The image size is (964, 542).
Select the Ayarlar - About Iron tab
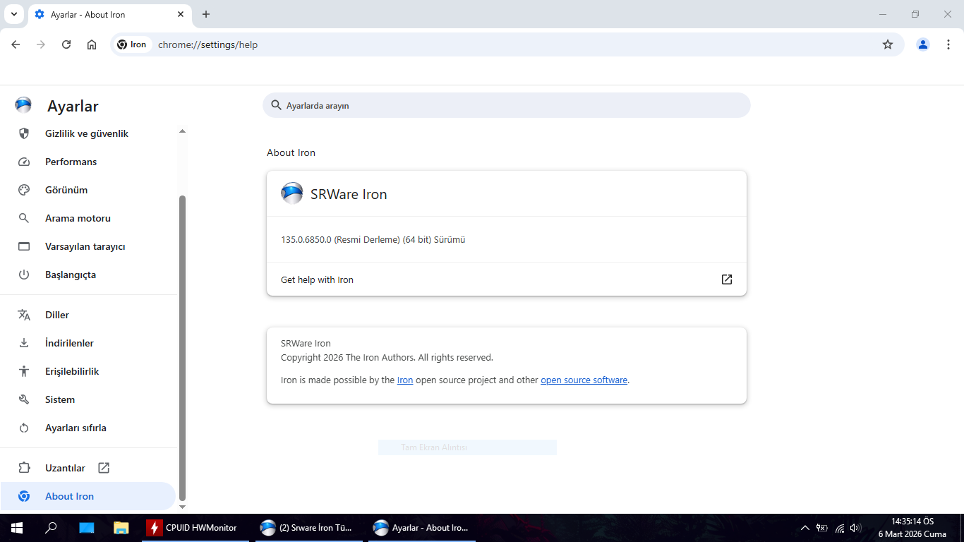point(109,14)
